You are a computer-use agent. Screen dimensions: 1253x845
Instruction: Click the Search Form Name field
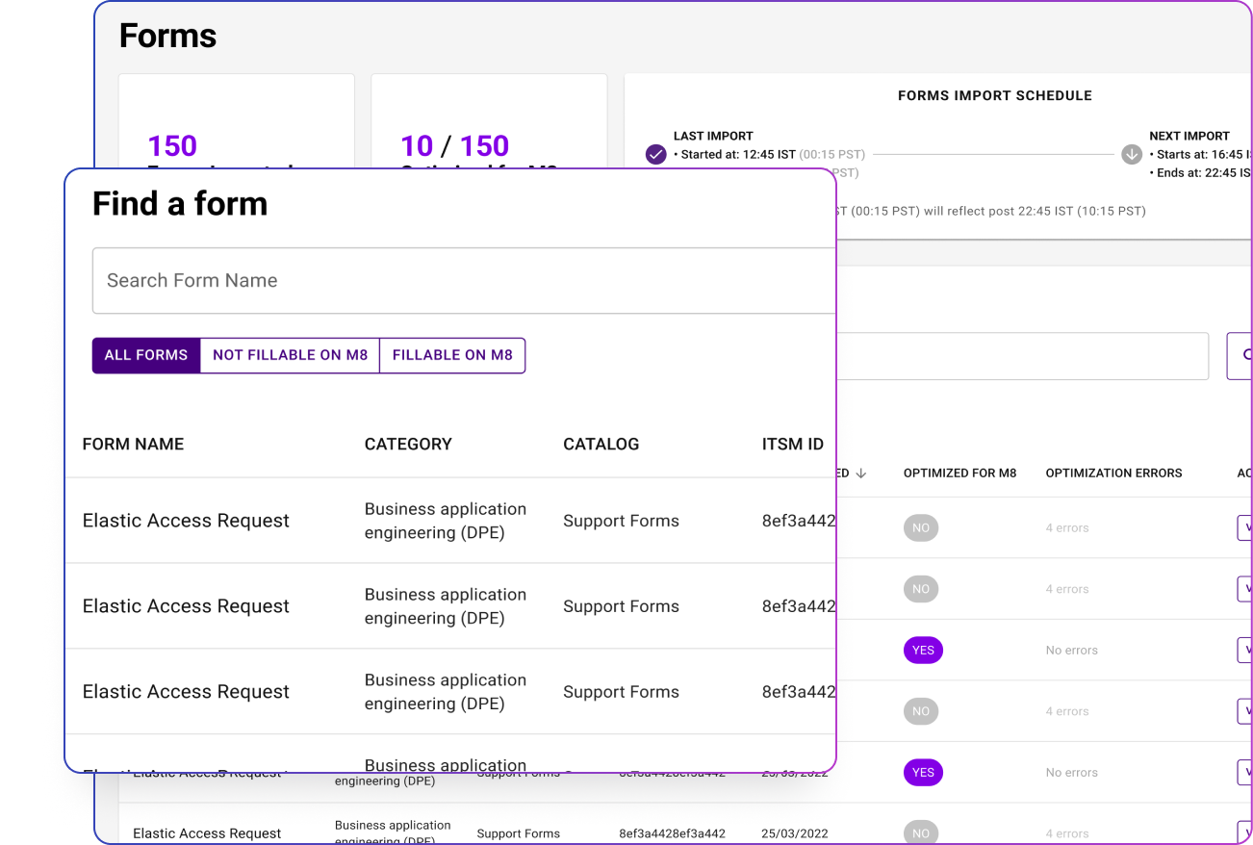tap(462, 281)
